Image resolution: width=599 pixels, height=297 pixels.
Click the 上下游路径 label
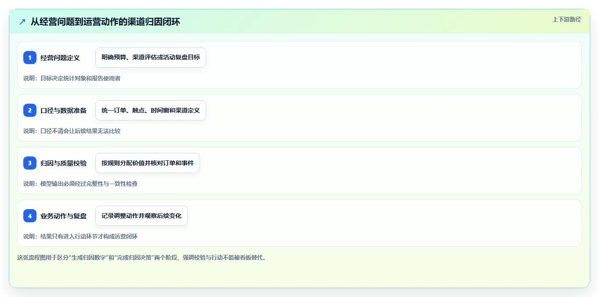click(566, 19)
